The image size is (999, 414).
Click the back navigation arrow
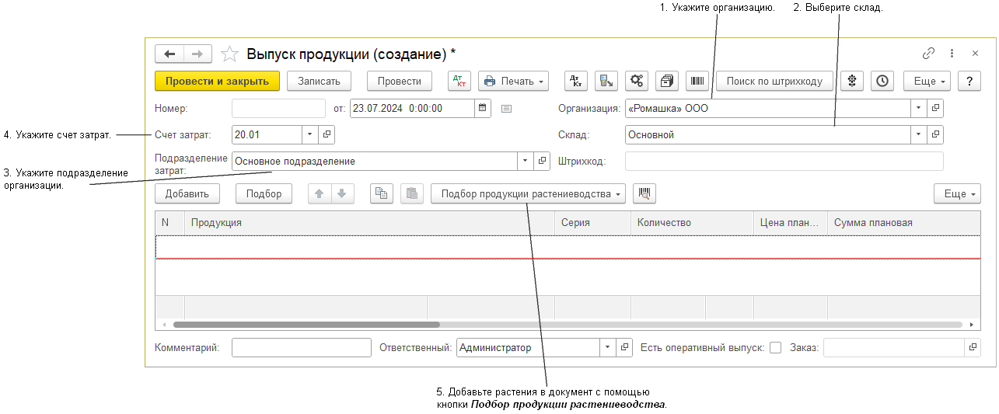[169, 54]
